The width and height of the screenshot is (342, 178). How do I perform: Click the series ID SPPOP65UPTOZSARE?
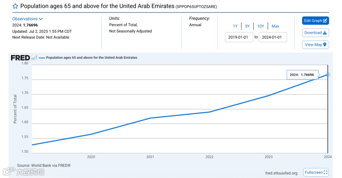pos(196,7)
